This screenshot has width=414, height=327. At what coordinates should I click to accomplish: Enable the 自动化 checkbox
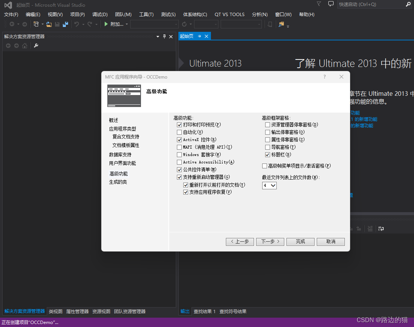[x=179, y=132]
